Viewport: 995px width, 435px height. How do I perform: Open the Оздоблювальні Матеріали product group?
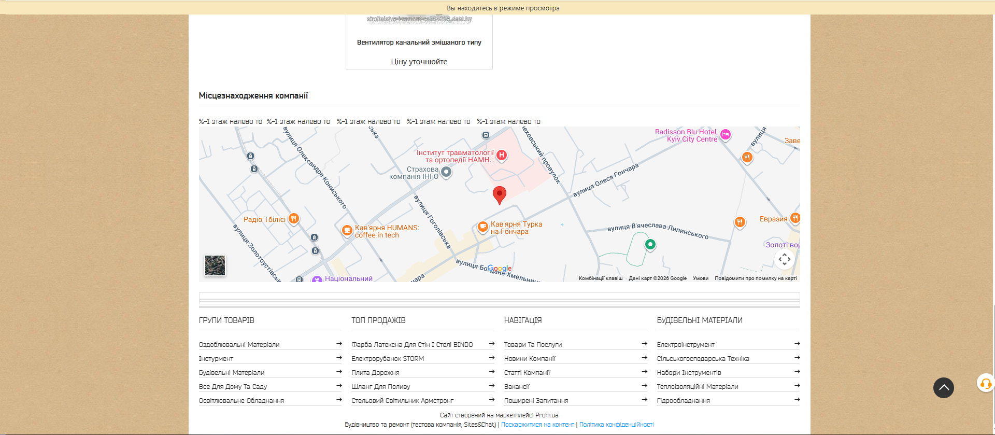239,345
